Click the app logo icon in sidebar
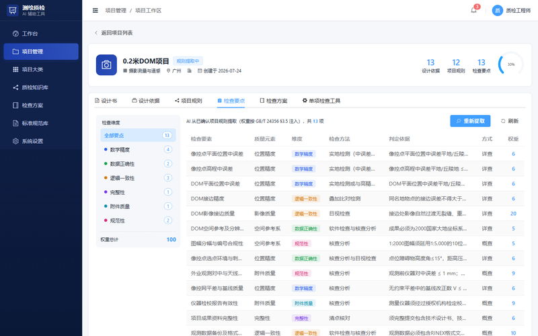 (13, 10)
